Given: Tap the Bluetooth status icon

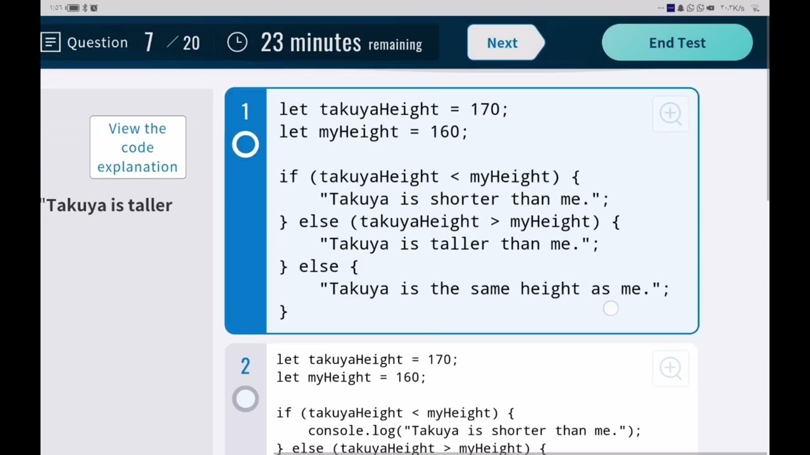Looking at the screenshot, I should coord(85,8).
